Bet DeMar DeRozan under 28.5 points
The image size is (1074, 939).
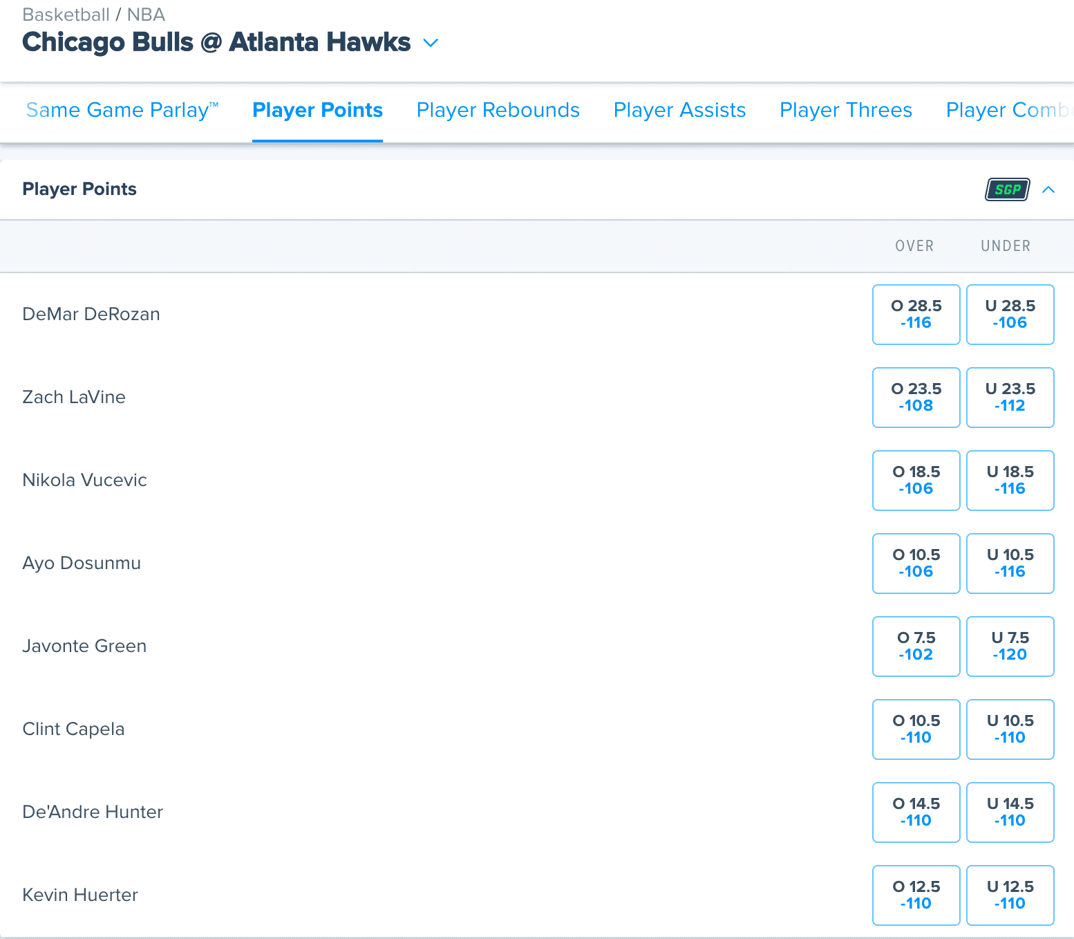[x=1010, y=315]
